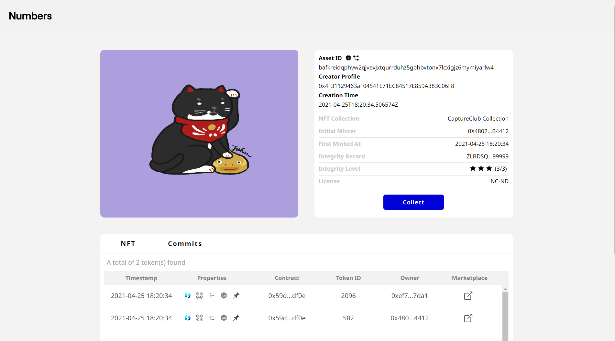Click the Token ID column header
615x341 pixels.
348,278
